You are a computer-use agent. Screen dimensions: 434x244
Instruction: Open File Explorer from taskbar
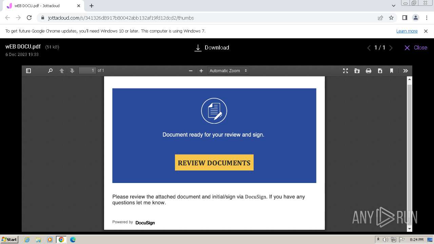(x=38, y=240)
